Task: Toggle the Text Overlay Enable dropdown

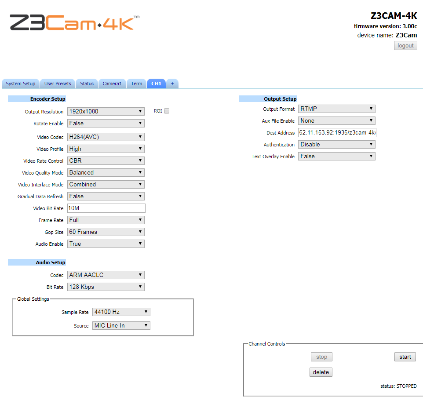Action: (x=337, y=157)
